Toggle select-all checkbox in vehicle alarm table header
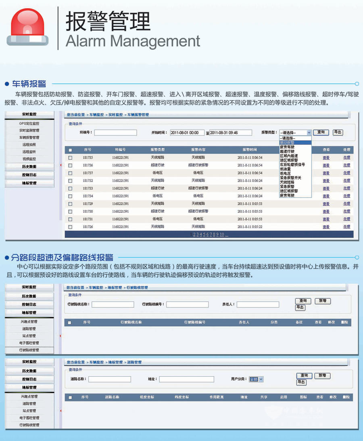Viewport: 363px width, 441px height. click(x=70, y=150)
